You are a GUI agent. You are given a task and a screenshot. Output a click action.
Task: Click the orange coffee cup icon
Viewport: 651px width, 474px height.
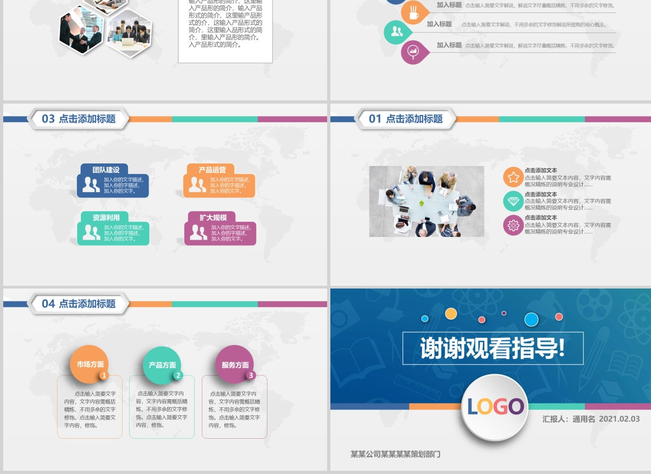pyautogui.click(x=414, y=12)
